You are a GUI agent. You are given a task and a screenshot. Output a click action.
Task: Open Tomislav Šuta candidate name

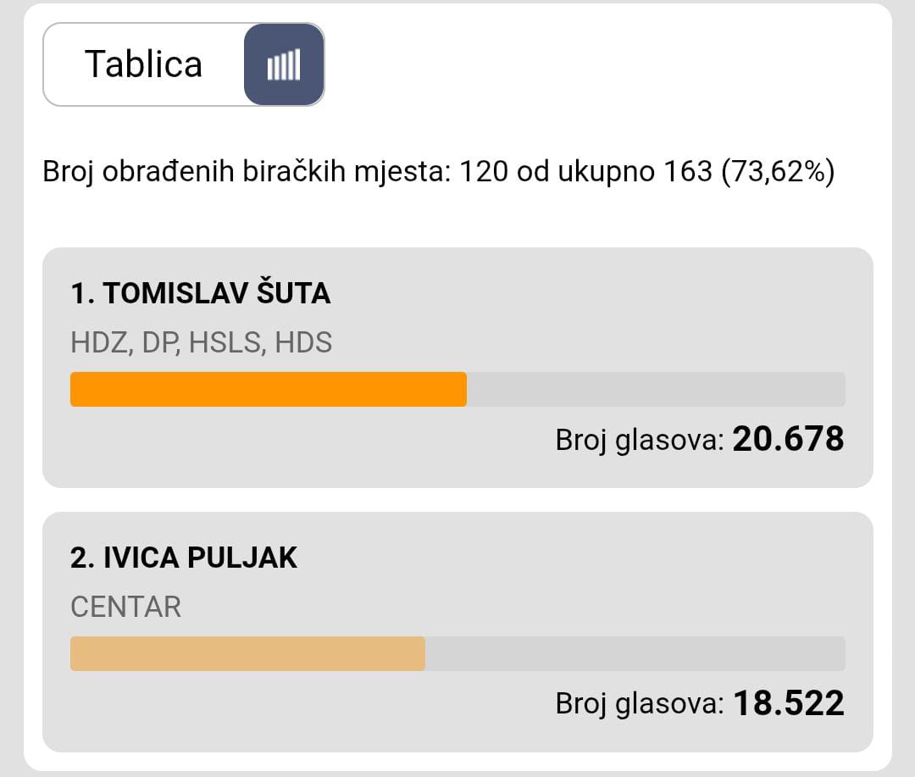click(x=217, y=293)
